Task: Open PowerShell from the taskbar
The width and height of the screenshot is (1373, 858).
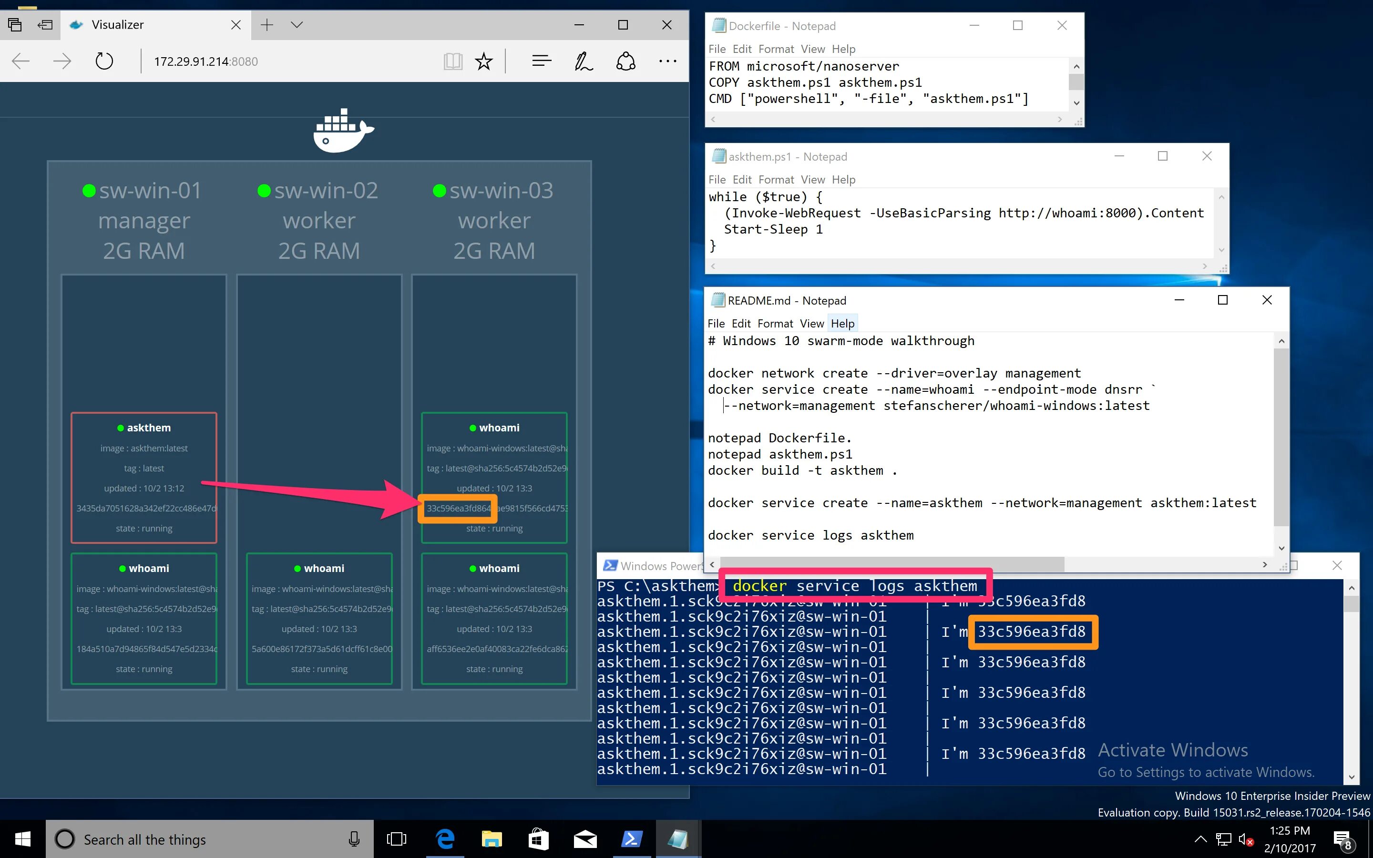Action: pyautogui.click(x=632, y=839)
